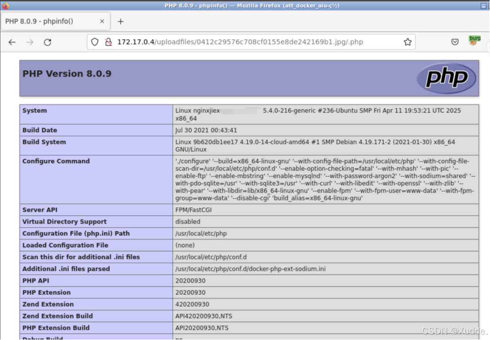This screenshot has width=490, height=340.
Task: Click the Server API row label
Action: (x=40, y=210)
